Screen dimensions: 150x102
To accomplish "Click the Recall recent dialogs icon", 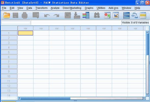I will point(36,15).
